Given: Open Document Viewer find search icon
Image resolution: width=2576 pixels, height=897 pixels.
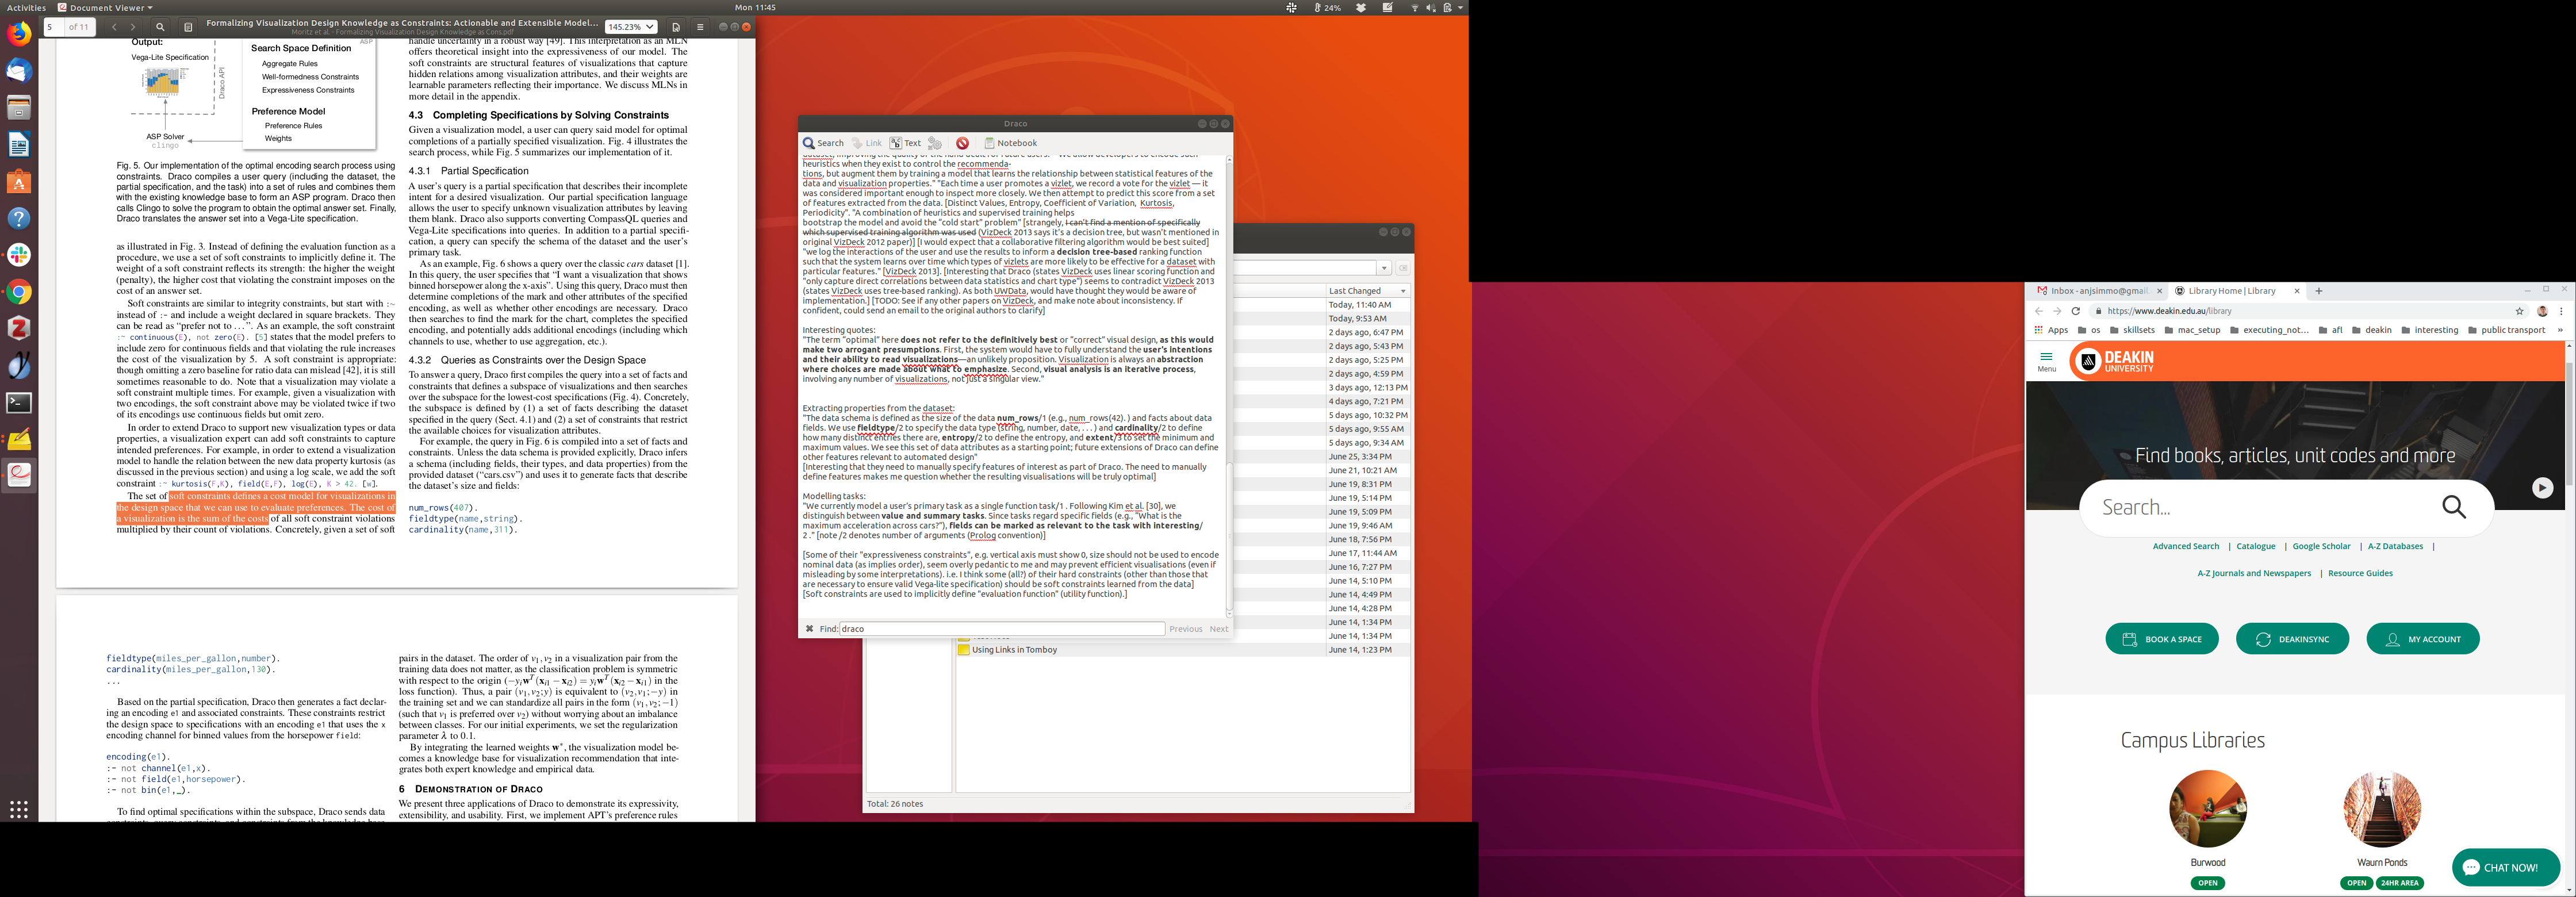Looking at the screenshot, I should point(160,27).
